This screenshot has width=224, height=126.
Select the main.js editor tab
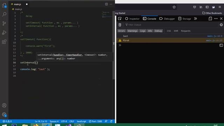[x=17, y=4]
